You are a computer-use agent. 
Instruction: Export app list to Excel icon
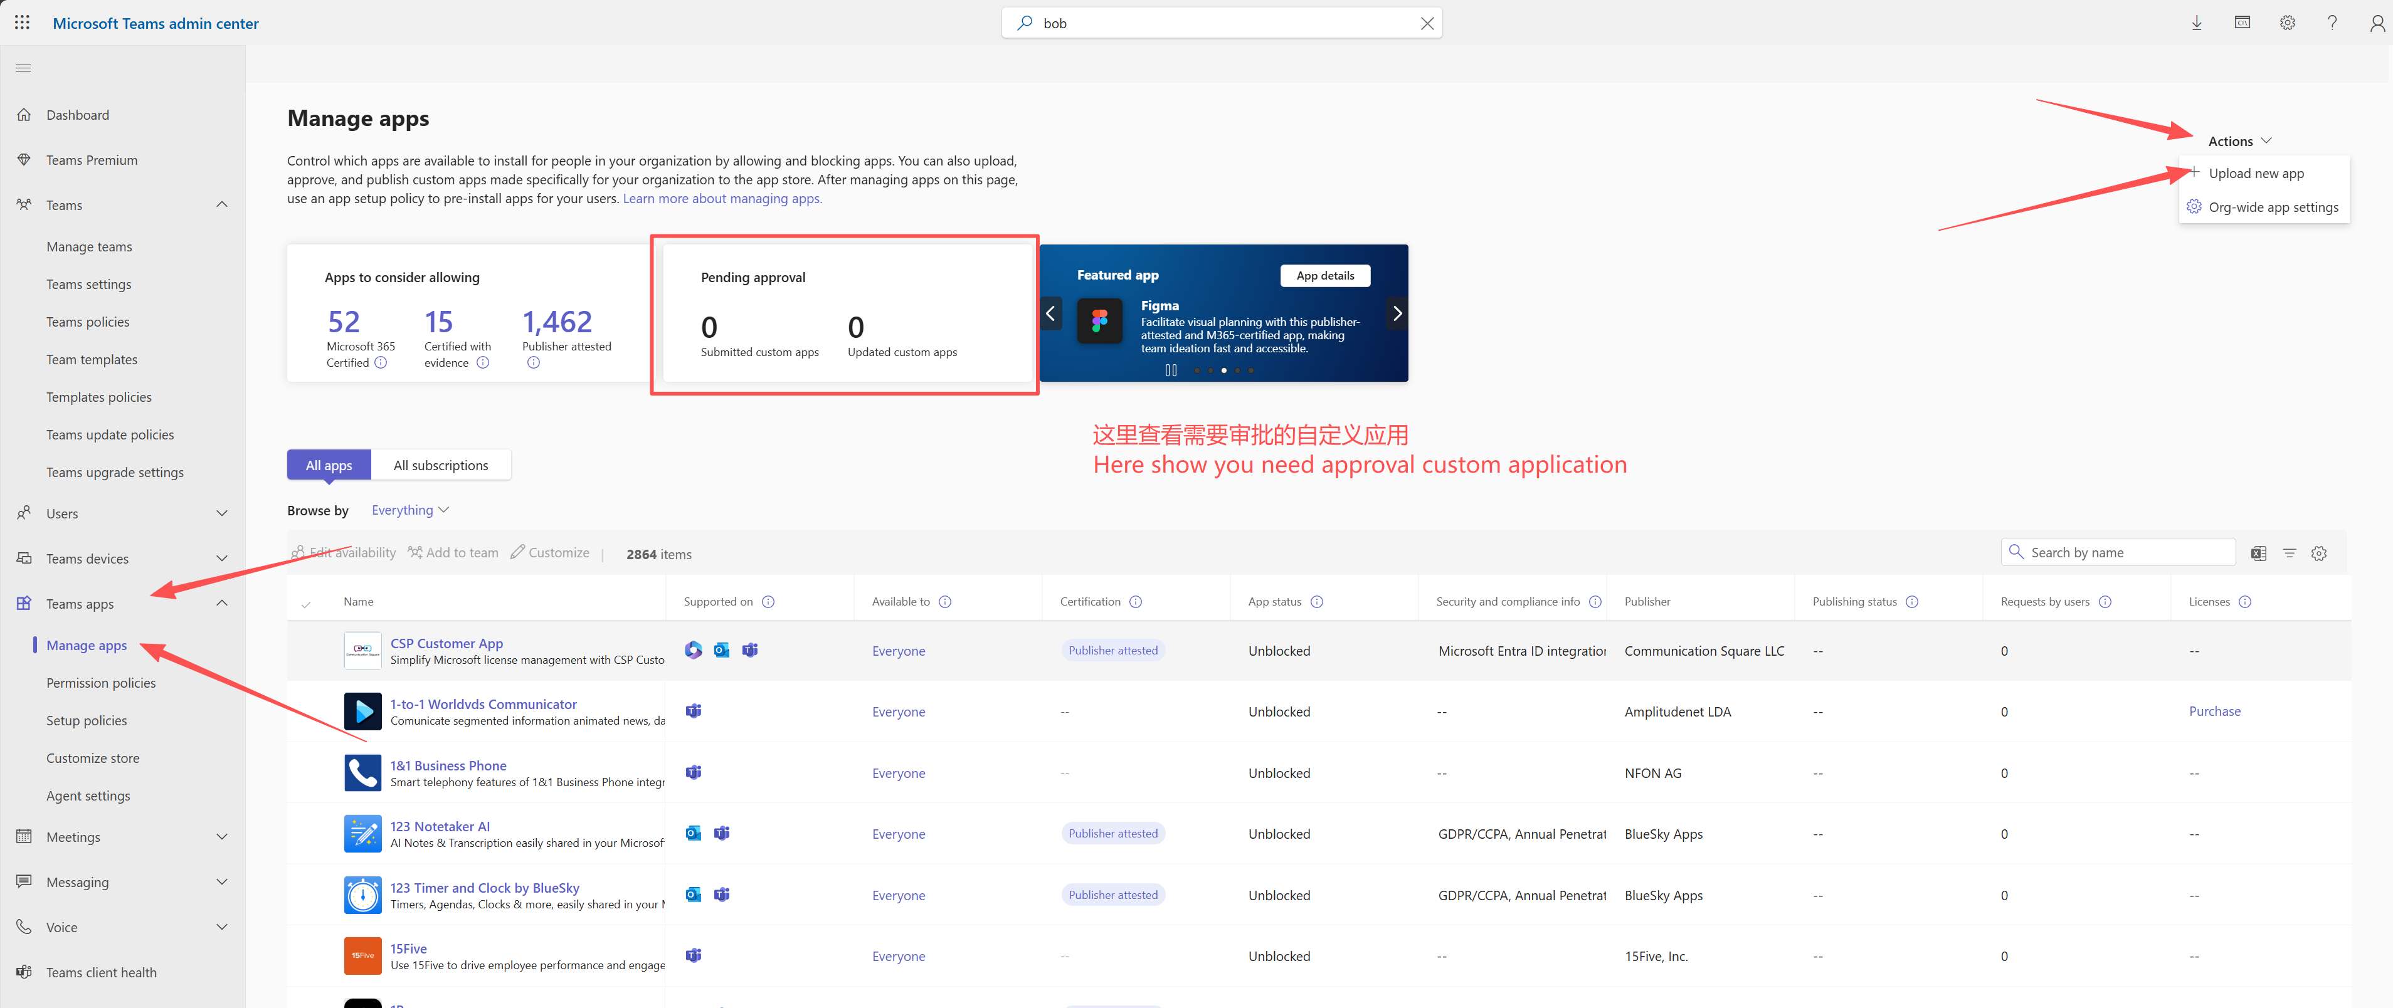click(x=2258, y=554)
